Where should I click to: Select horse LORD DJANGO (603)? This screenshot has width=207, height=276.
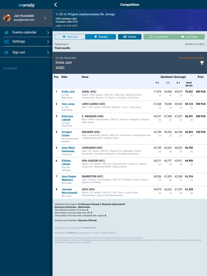(x=93, y=104)
